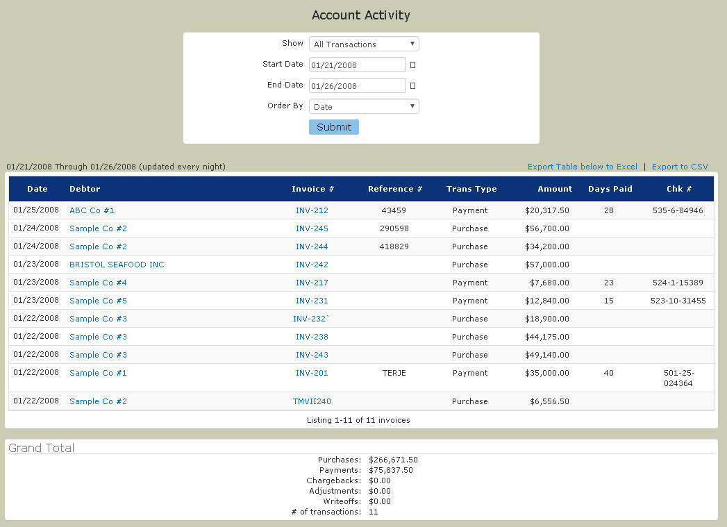View invoice TMVII240

(x=312, y=401)
